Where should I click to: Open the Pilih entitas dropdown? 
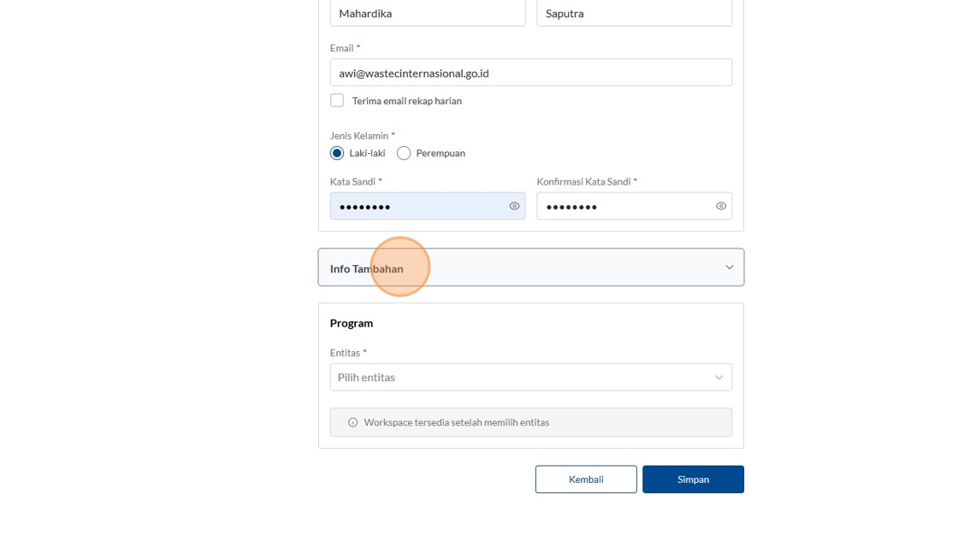coord(522,378)
